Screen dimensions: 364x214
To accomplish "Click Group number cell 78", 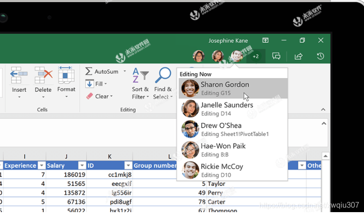I will 169,202.
